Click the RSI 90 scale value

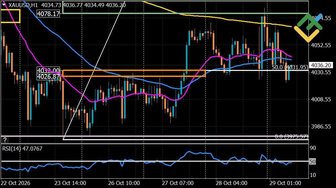pos(313,148)
